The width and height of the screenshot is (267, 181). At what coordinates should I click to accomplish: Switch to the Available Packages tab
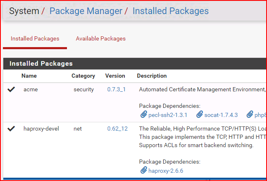click(x=100, y=39)
